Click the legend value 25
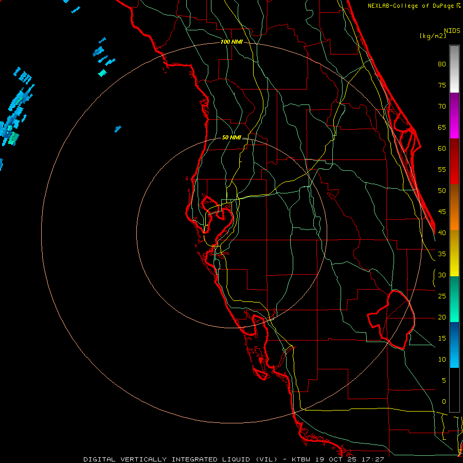The image size is (463, 463). pos(442,296)
